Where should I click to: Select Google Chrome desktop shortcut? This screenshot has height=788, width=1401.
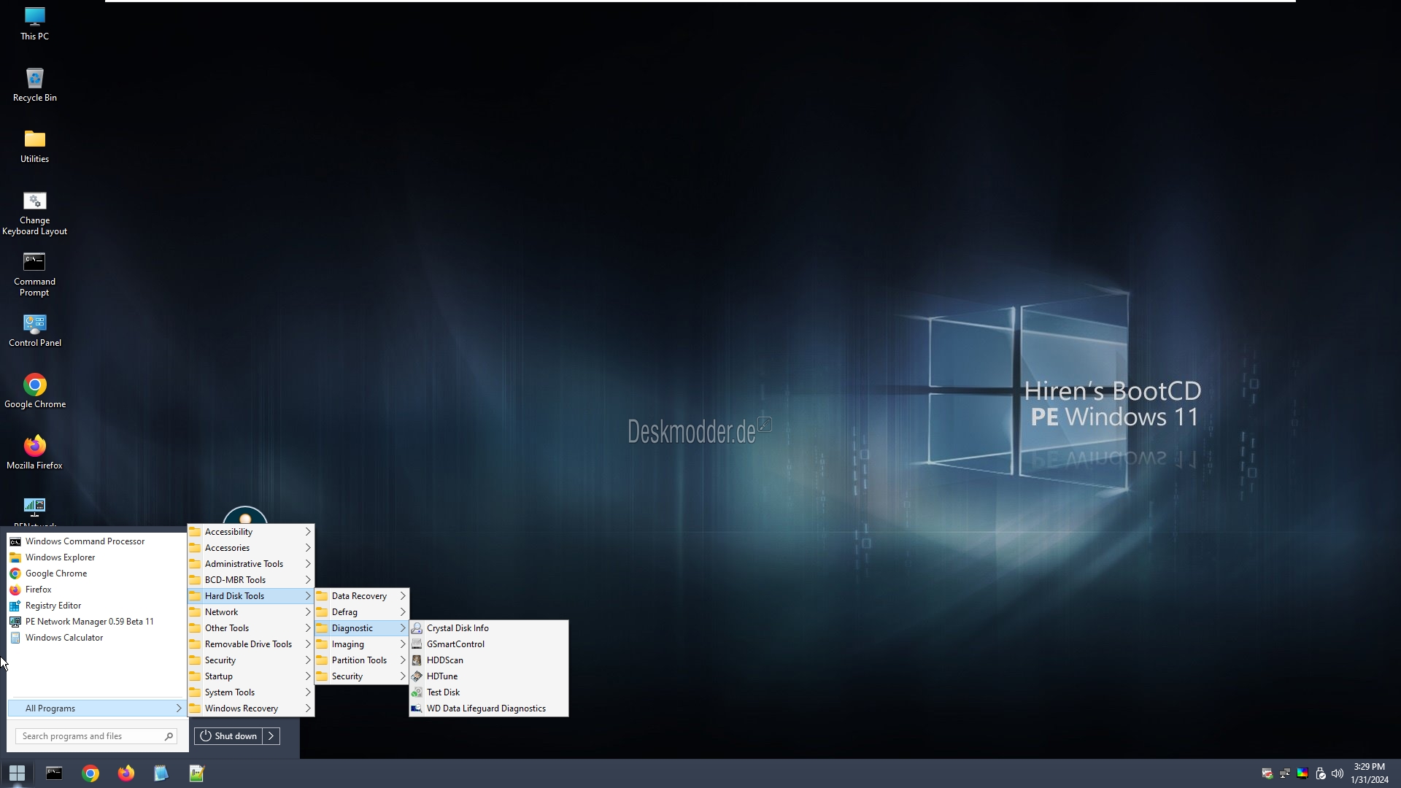(x=34, y=392)
